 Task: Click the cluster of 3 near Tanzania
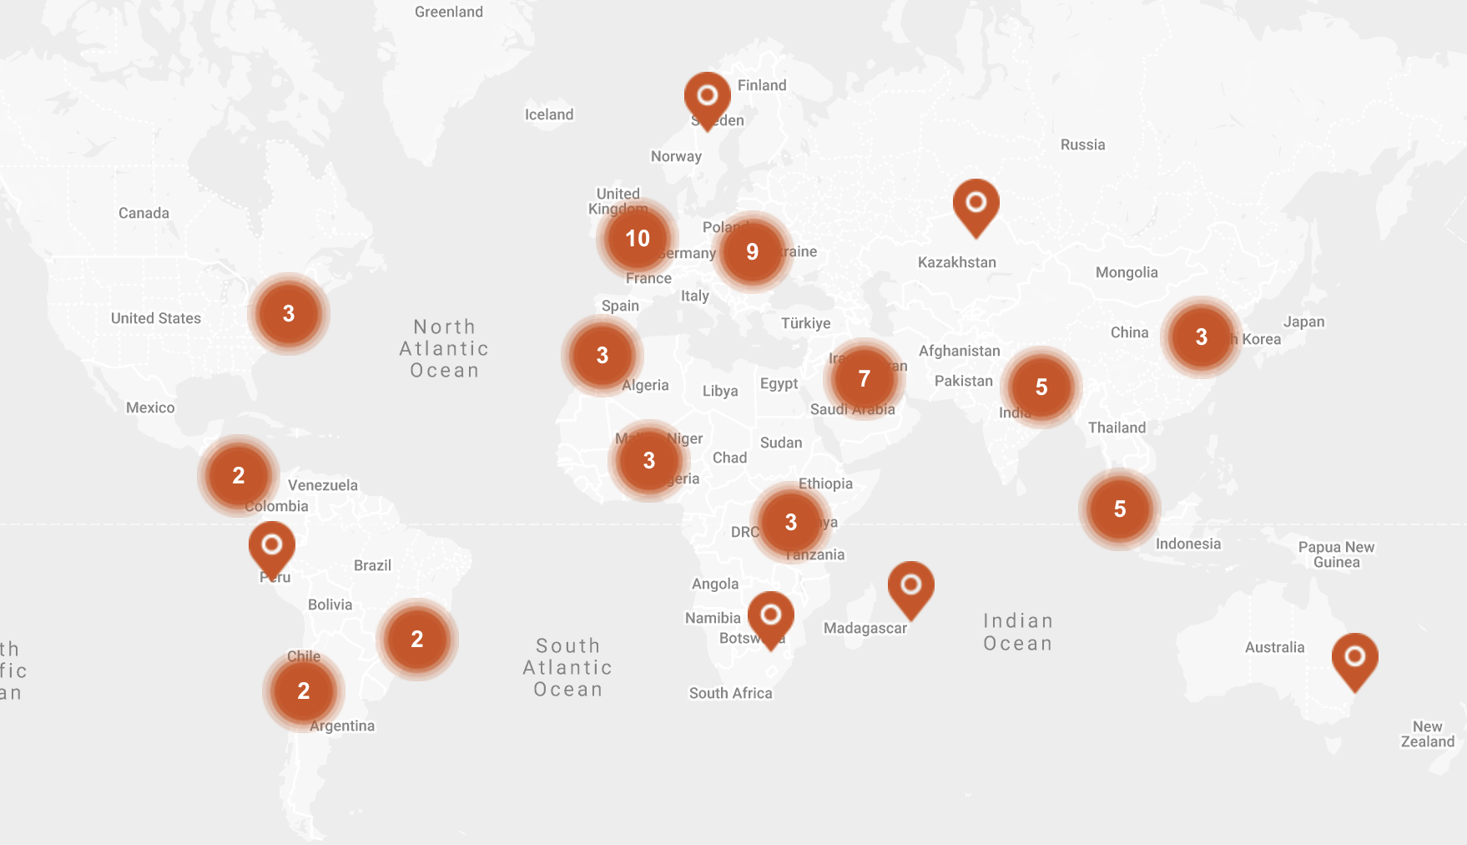[x=791, y=523]
